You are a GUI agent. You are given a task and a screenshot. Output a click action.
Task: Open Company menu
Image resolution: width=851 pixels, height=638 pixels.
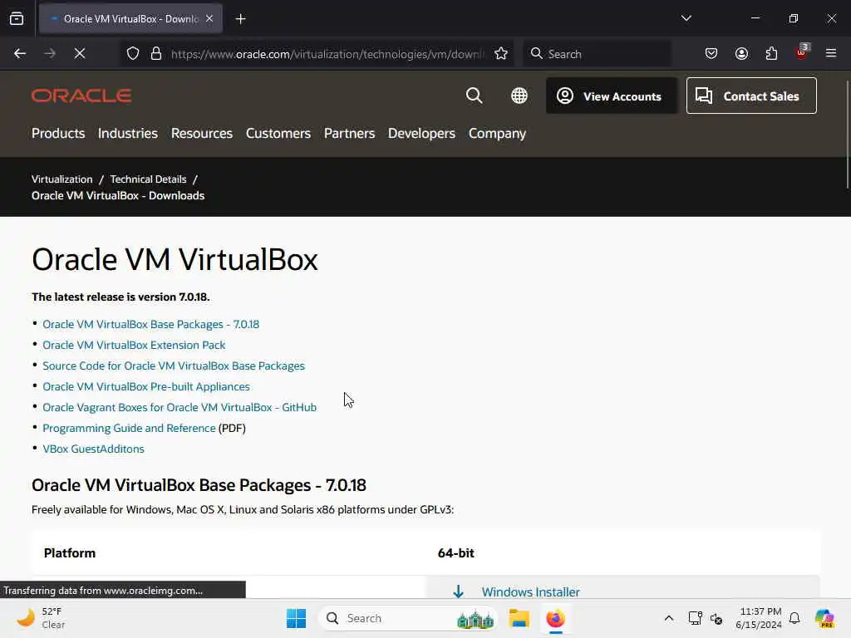tap(497, 134)
